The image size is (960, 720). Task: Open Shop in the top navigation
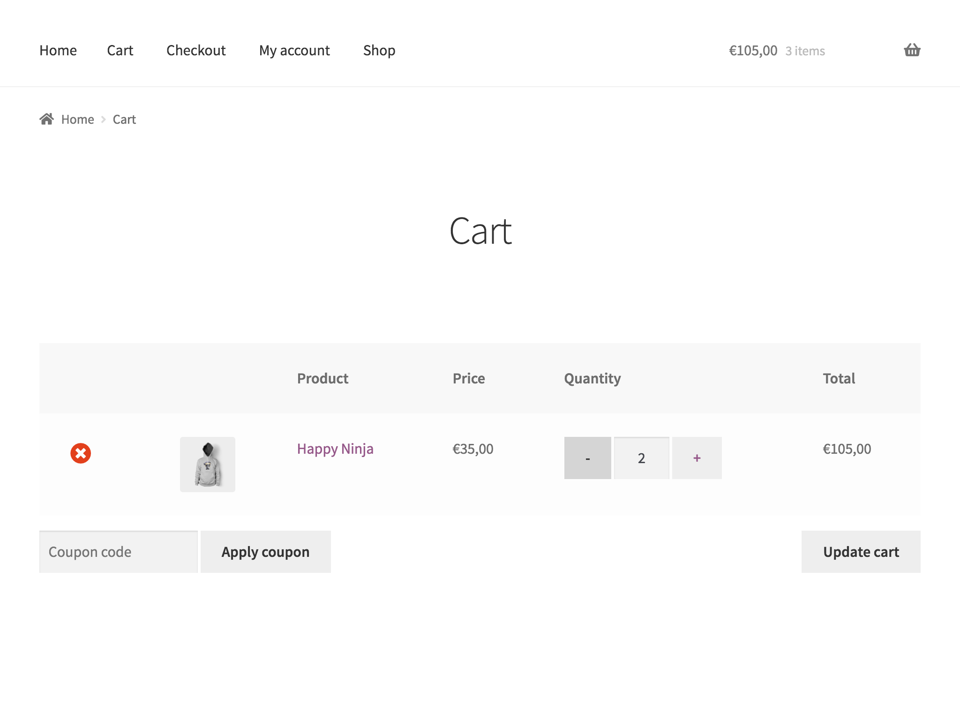point(379,50)
